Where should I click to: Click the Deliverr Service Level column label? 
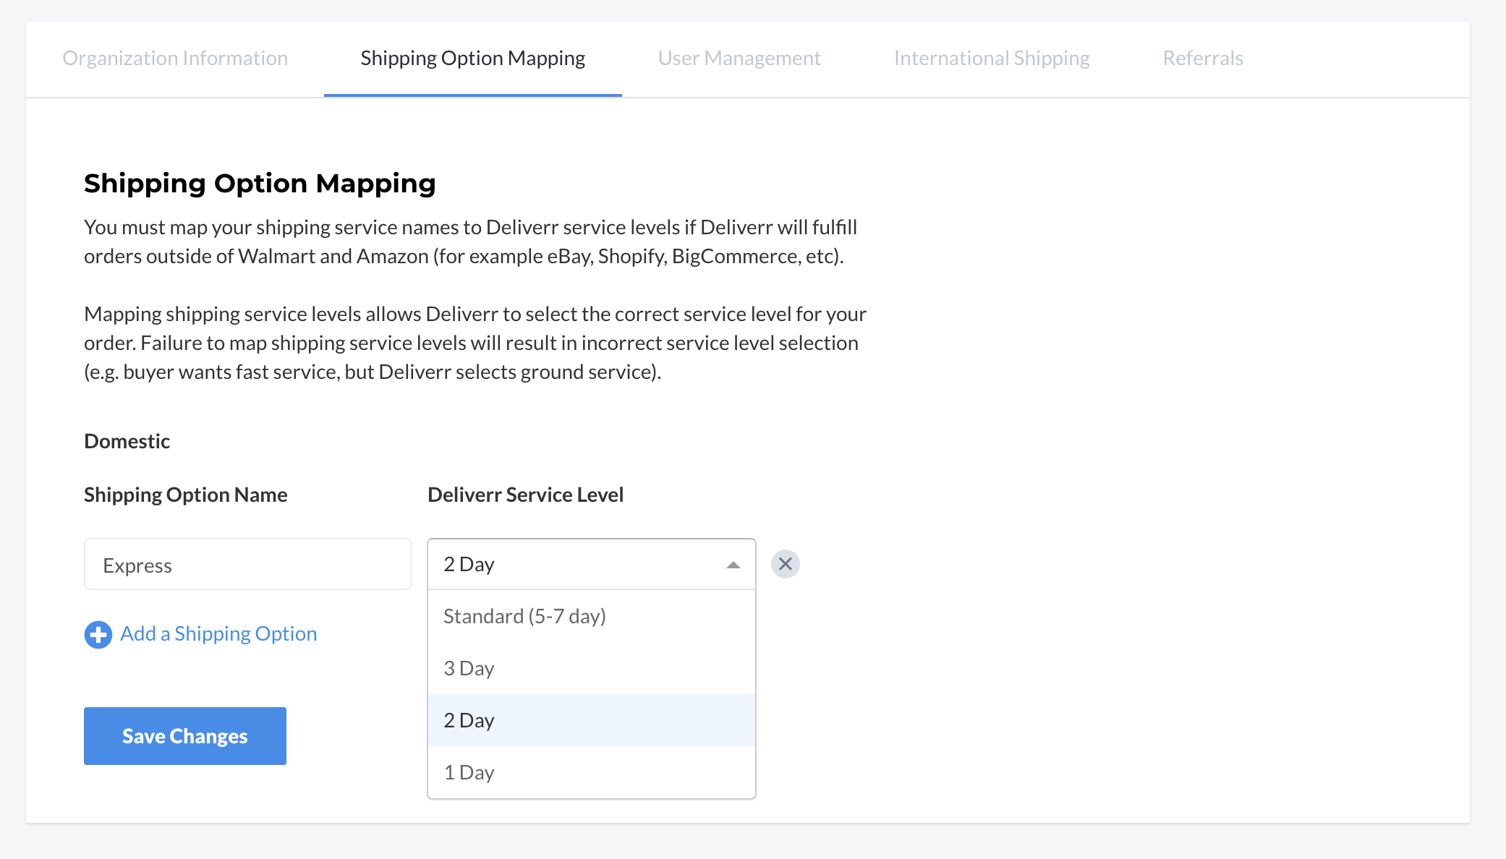click(x=526, y=495)
